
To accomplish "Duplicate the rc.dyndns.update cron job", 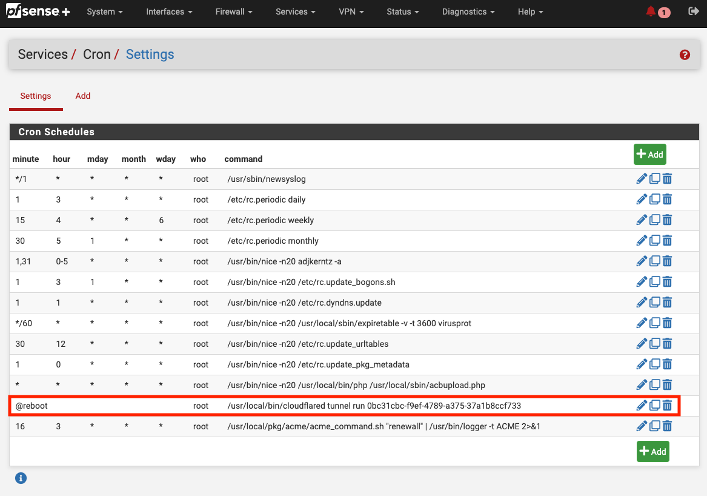I will point(655,303).
